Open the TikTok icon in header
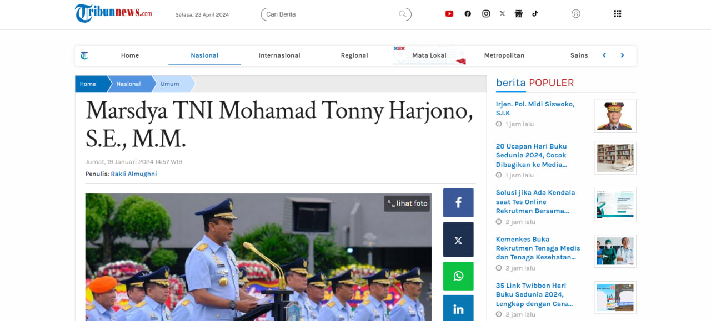 (x=535, y=14)
